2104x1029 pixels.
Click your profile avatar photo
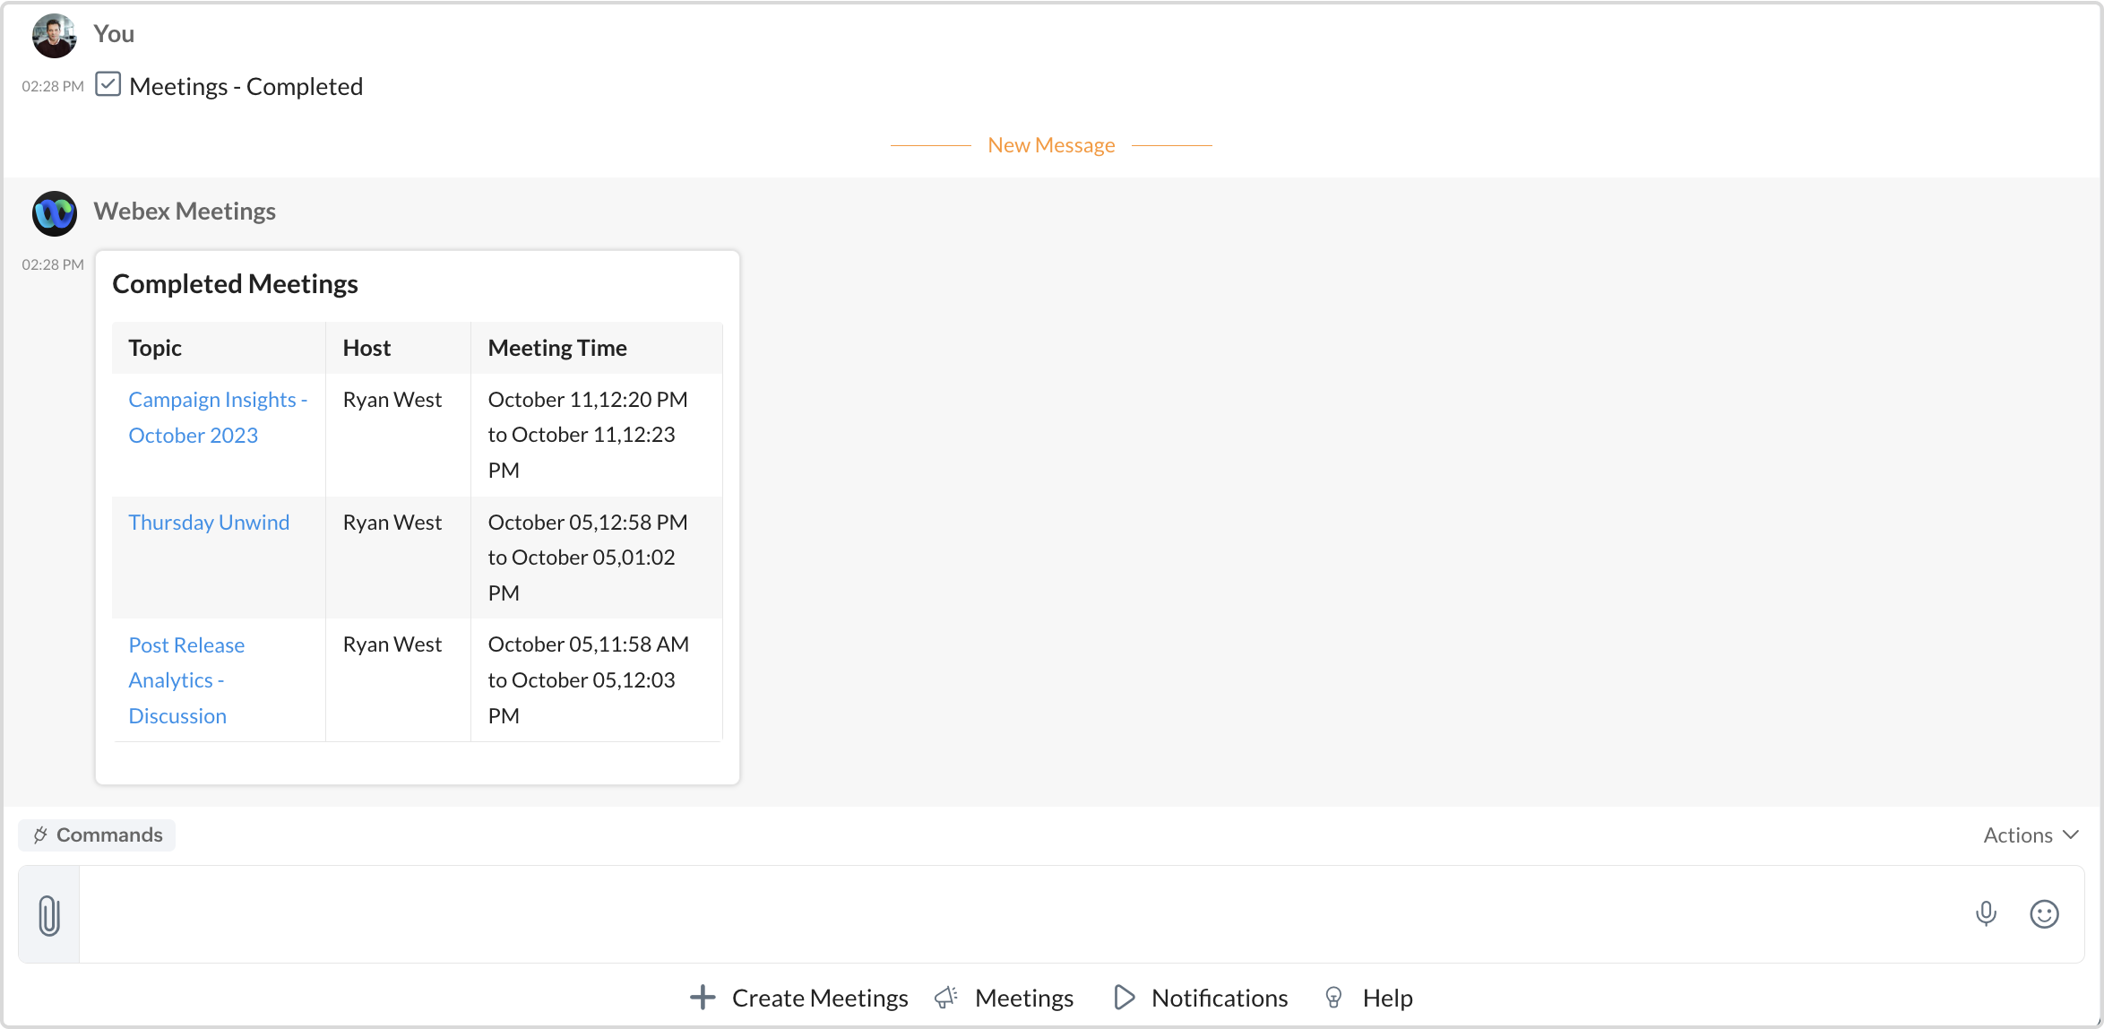click(x=55, y=36)
